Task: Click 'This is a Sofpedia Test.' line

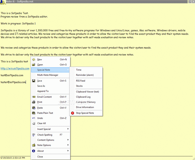Action: pyautogui.click(x=15, y=13)
